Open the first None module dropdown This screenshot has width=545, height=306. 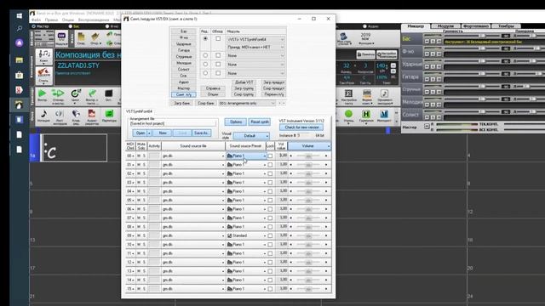pos(255,55)
